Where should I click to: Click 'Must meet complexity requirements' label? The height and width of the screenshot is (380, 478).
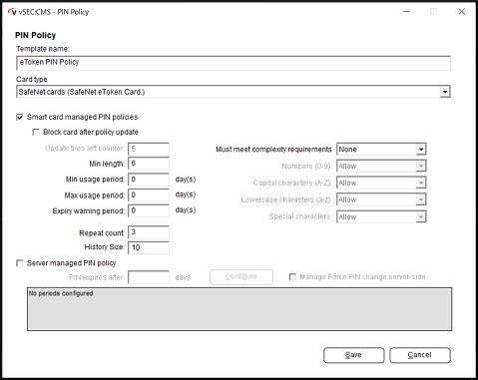click(273, 150)
